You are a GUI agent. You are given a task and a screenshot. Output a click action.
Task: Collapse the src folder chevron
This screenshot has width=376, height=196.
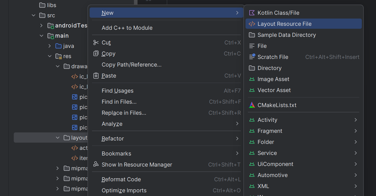tap(34, 15)
